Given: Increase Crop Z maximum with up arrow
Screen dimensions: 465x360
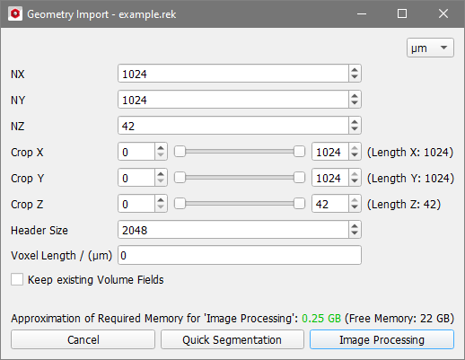Looking at the screenshot, I should pos(355,200).
